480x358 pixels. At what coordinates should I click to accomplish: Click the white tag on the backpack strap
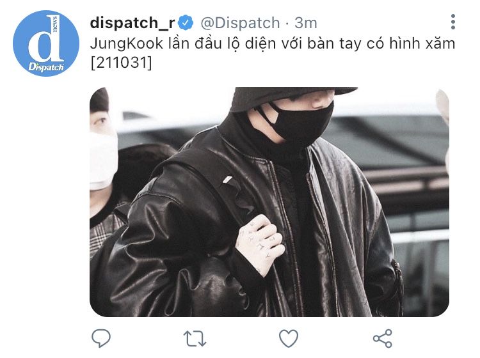pos(227,180)
